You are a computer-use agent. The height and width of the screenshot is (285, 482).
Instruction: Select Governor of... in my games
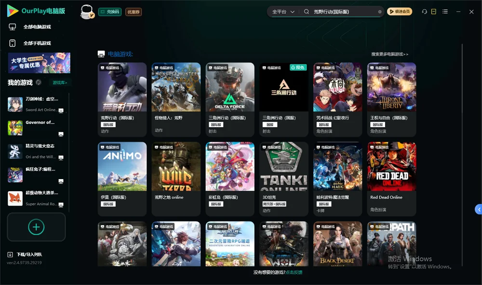point(36,128)
